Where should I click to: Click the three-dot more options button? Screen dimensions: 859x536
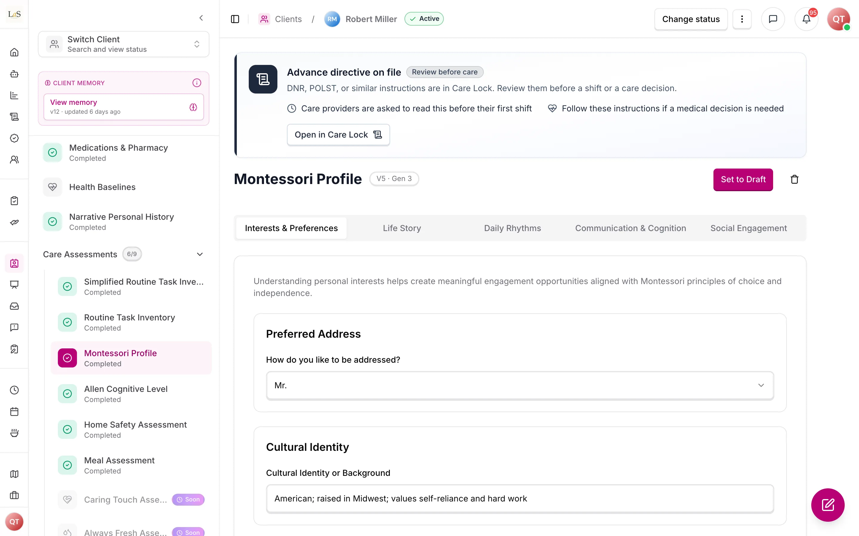[742, 19]
